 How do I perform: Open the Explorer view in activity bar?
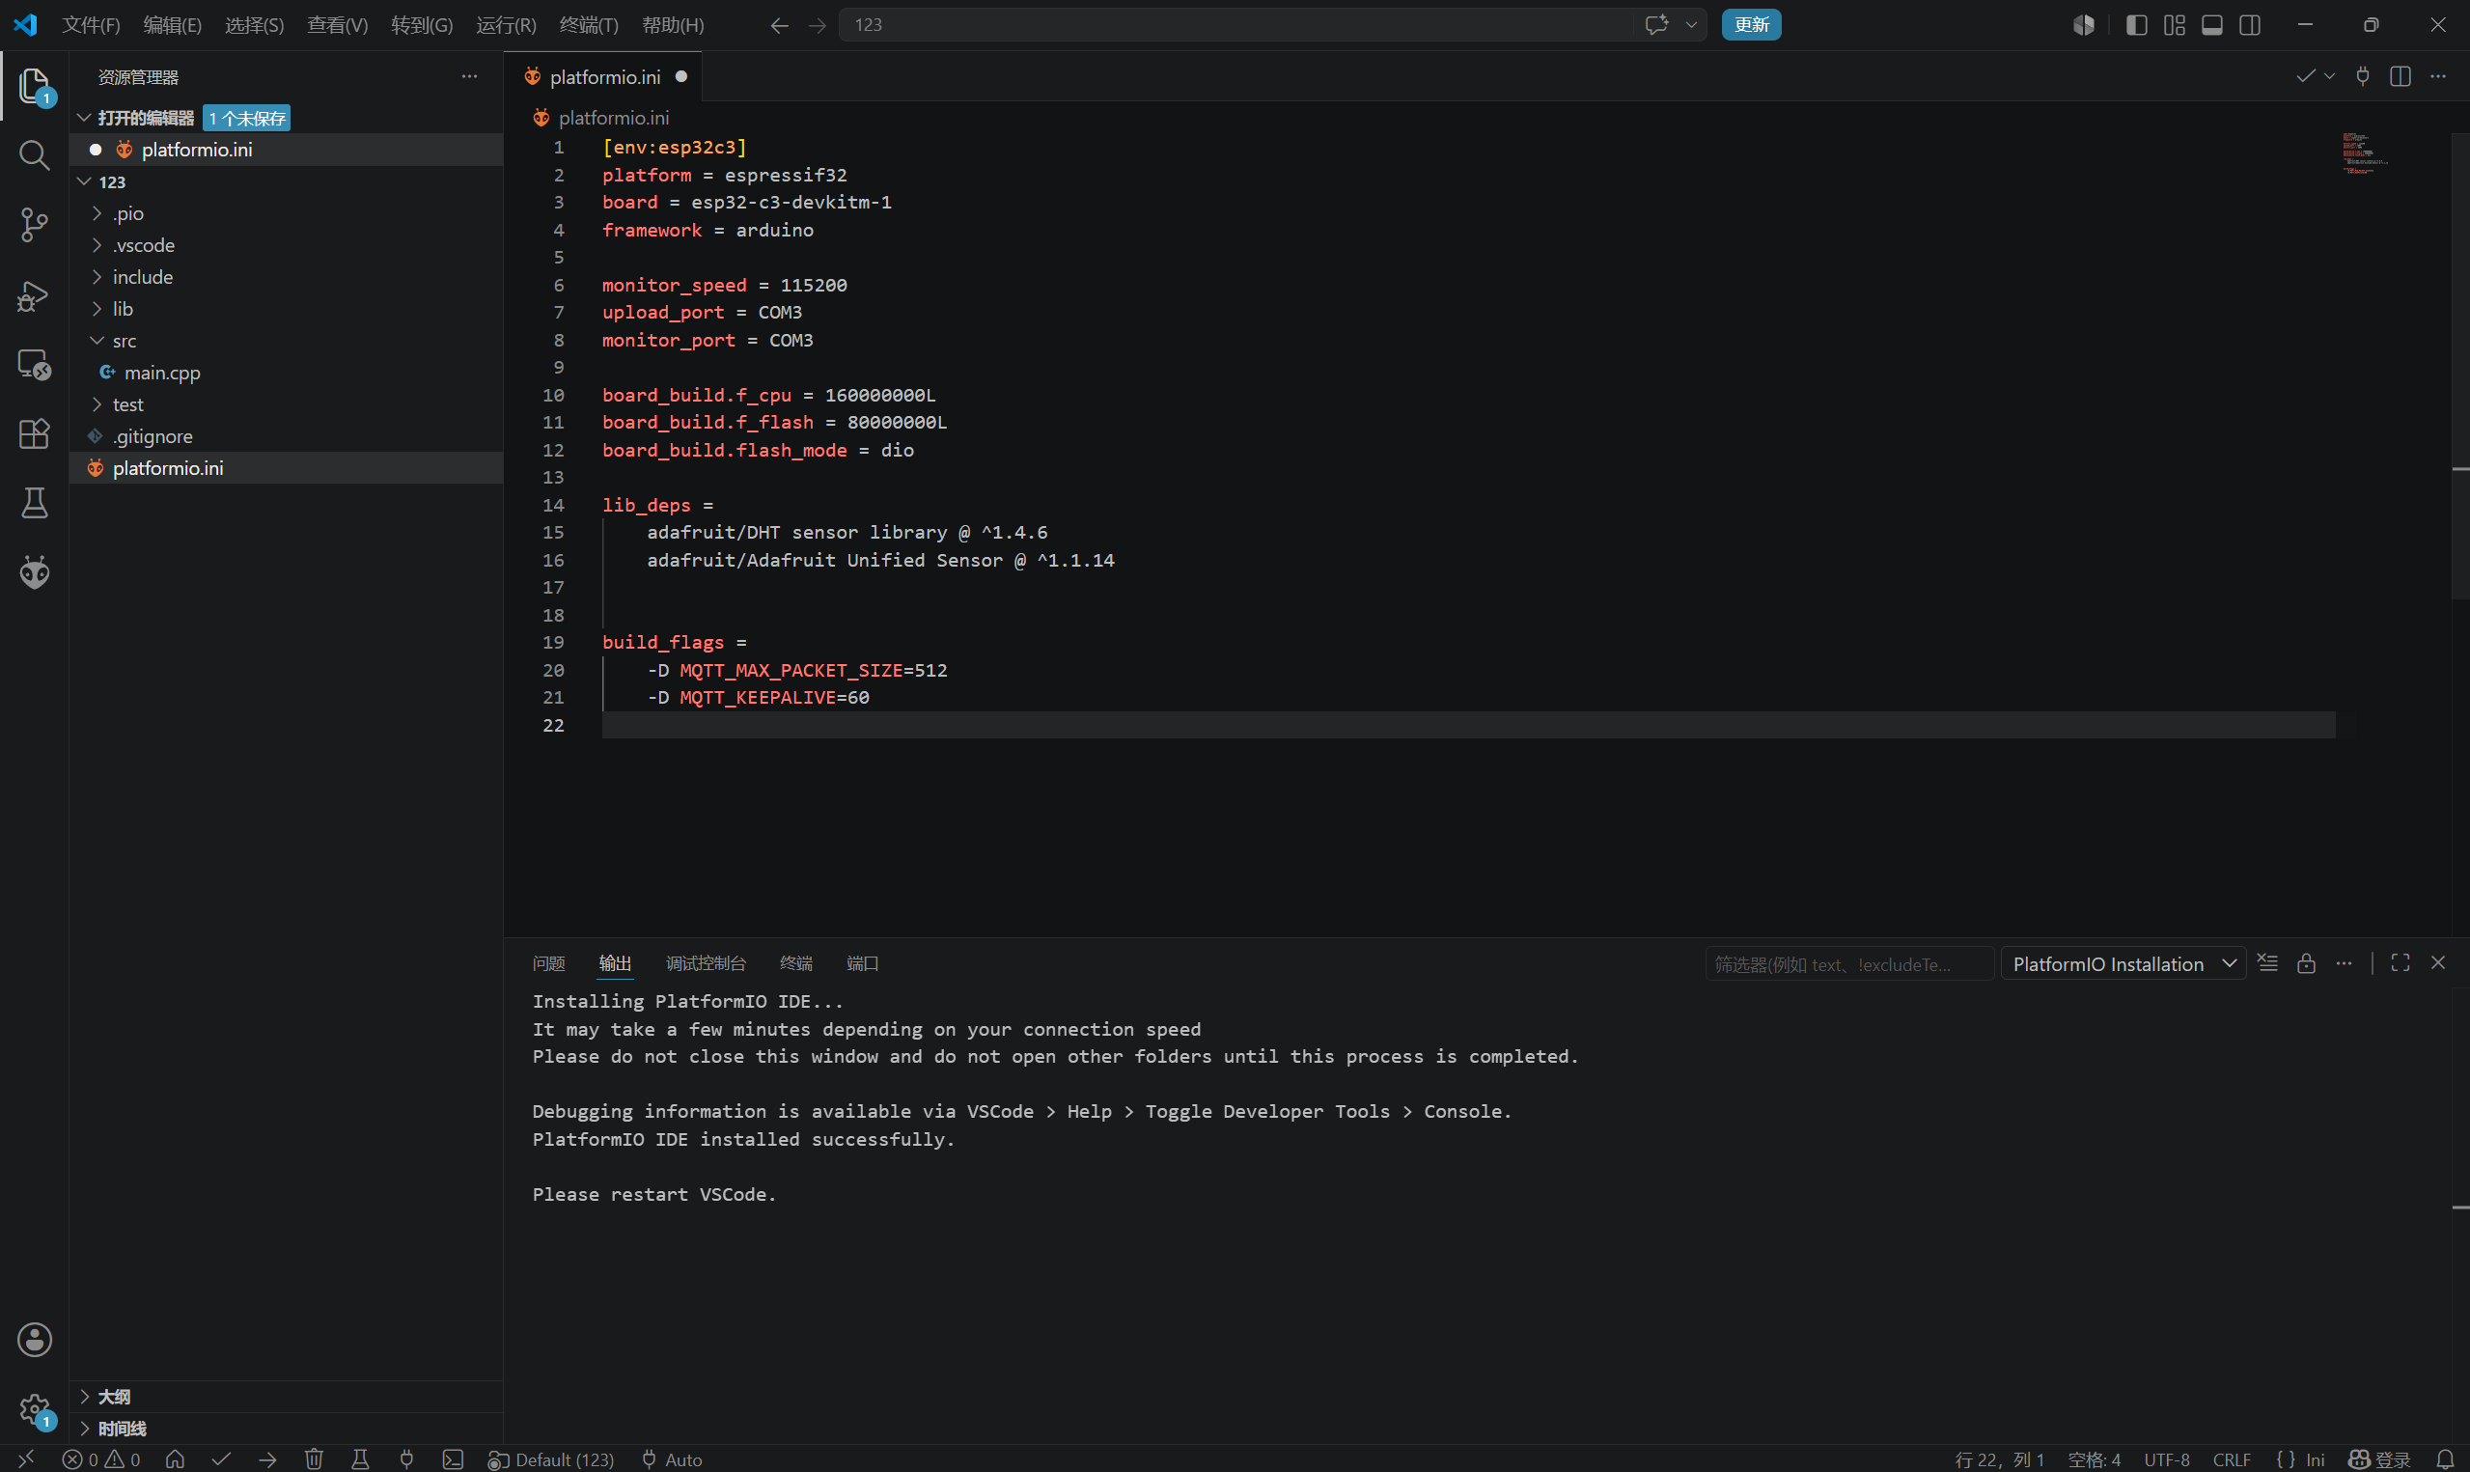point(34,86)
